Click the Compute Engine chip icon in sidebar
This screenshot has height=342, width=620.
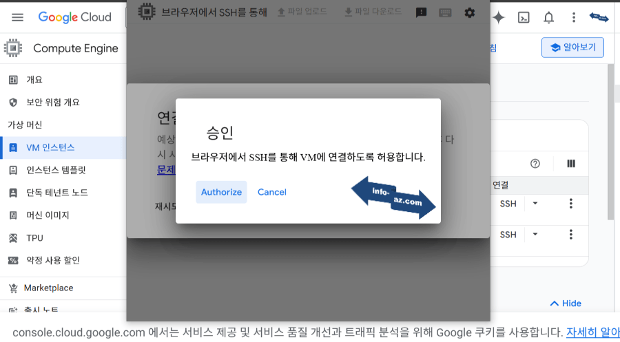[13, 48]
